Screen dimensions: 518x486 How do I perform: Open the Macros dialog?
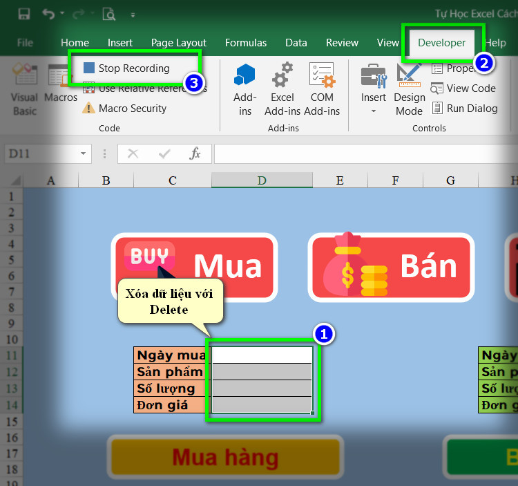point(61,83)
